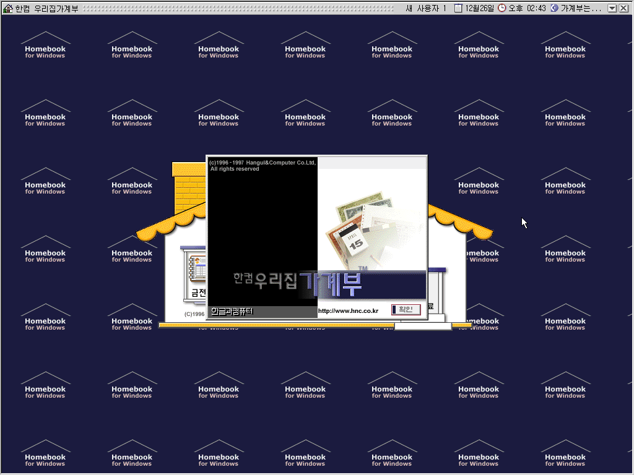Click the 한컴 우리집가계부 title text
Image resolution: width=634 pixels, height=475 pixels.
coord(46,9)
